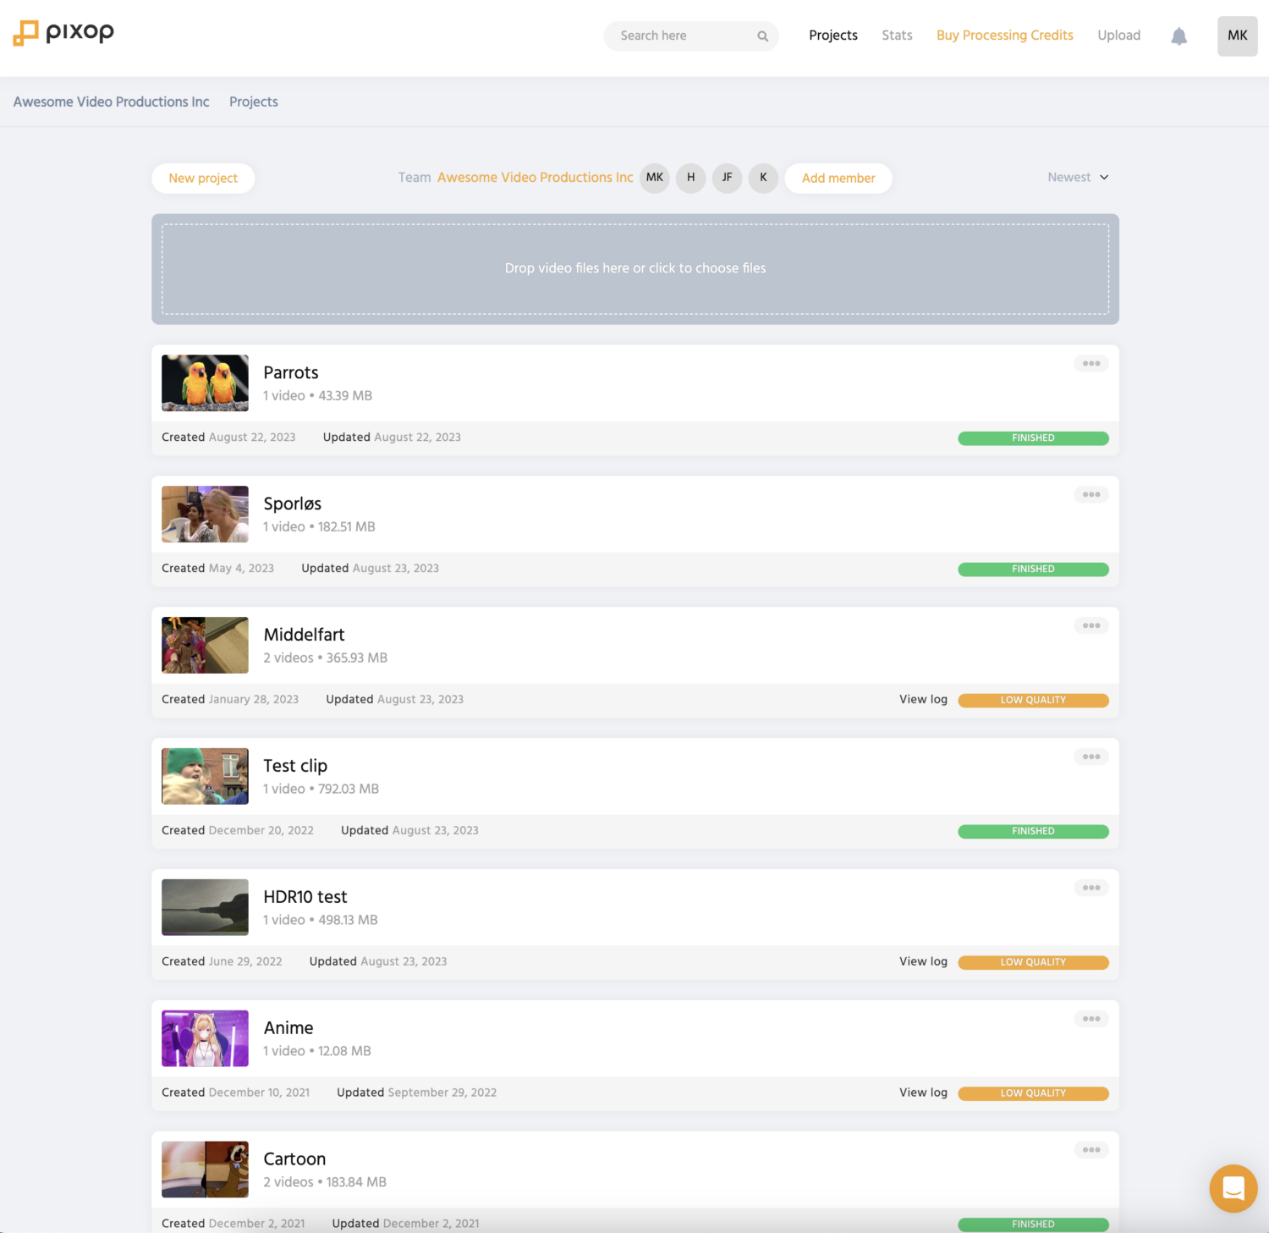Click Add member
This screenshot has width=1269, height=1233.
(838, 178)
